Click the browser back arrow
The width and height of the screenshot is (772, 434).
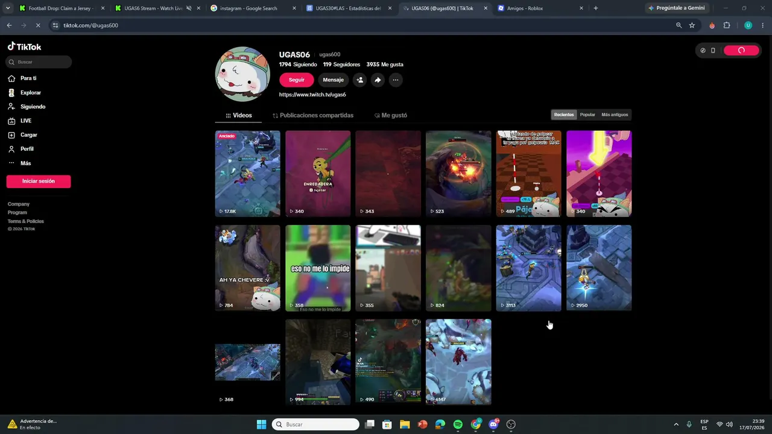[9, 25]
